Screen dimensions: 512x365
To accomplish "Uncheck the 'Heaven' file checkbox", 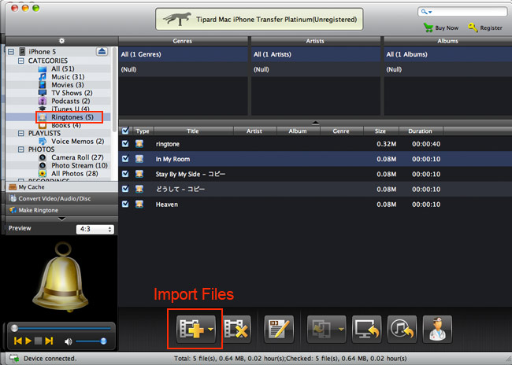I will tap(125, 205).
